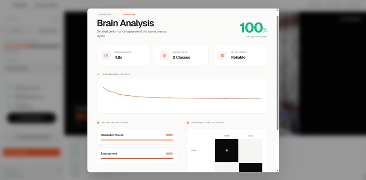Image resolution: width=366 pixels, height=180 pixels.
Task: Click the confusion grid cell showing 31
Action: [x=227, y=151]
